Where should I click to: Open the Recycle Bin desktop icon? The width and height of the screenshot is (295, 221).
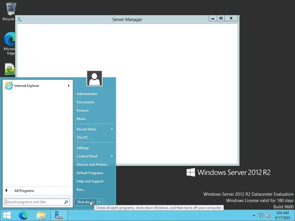click(x=11, y=11)
